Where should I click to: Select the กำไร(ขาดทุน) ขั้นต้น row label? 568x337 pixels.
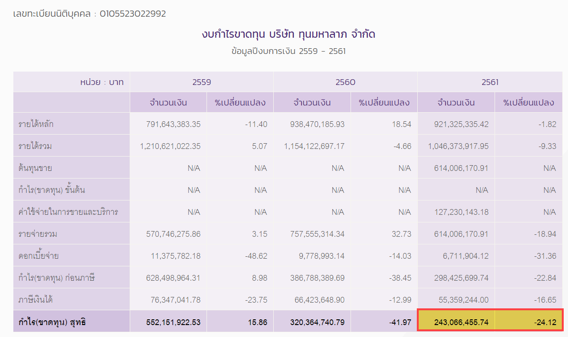[x=52, y=190]
